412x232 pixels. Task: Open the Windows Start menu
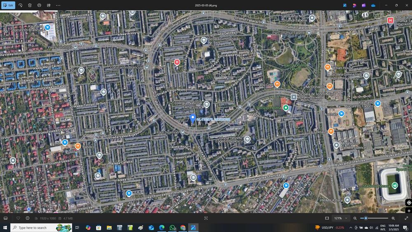click(x=5, y=227)
